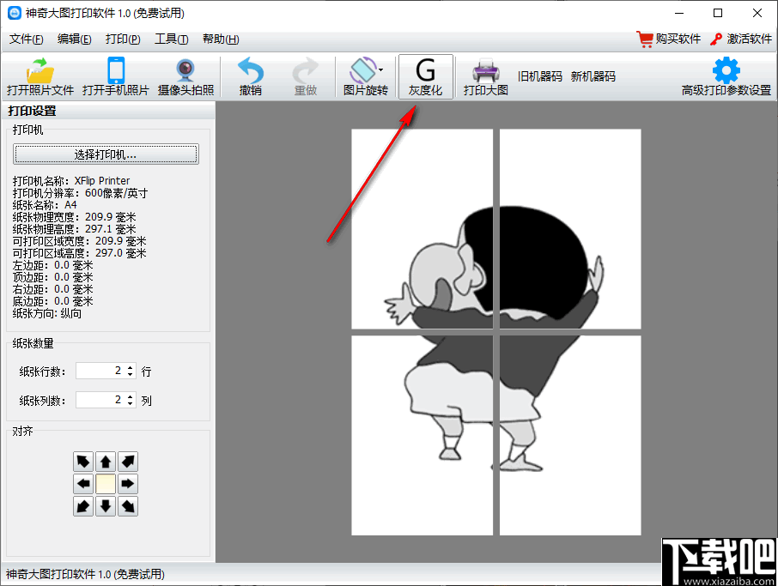Open the 帮助(H) menu

click(x=221, y=39)
